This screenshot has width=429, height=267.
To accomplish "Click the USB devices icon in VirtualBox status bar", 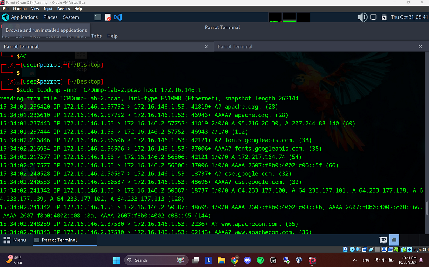I will tap(371, 249).
